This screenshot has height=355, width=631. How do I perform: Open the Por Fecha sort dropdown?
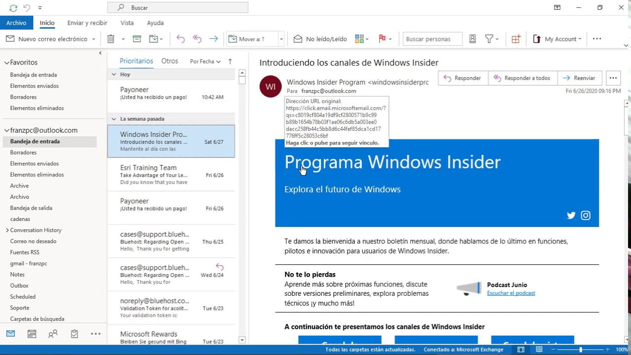pyautogui.click(x=205, y=62)
